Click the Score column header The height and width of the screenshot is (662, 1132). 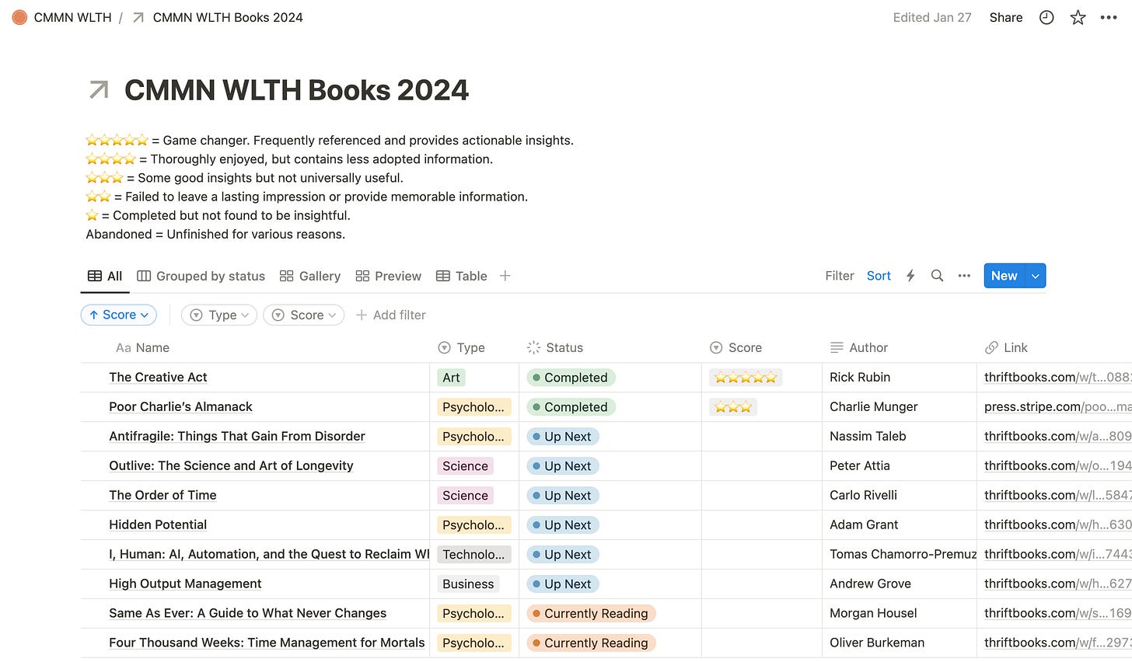pyautogui.click(x=735, y=348)
